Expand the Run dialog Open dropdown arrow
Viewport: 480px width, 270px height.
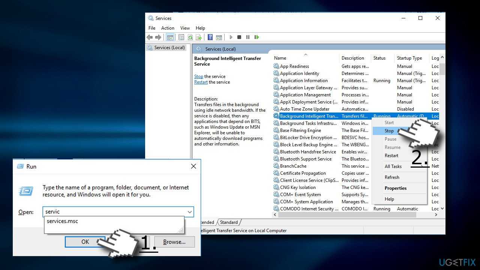pos(190,212)
